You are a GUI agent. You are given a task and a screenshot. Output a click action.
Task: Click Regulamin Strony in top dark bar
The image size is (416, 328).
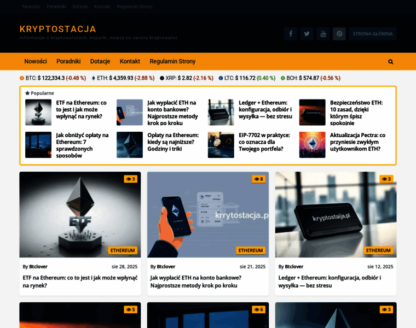135,7
